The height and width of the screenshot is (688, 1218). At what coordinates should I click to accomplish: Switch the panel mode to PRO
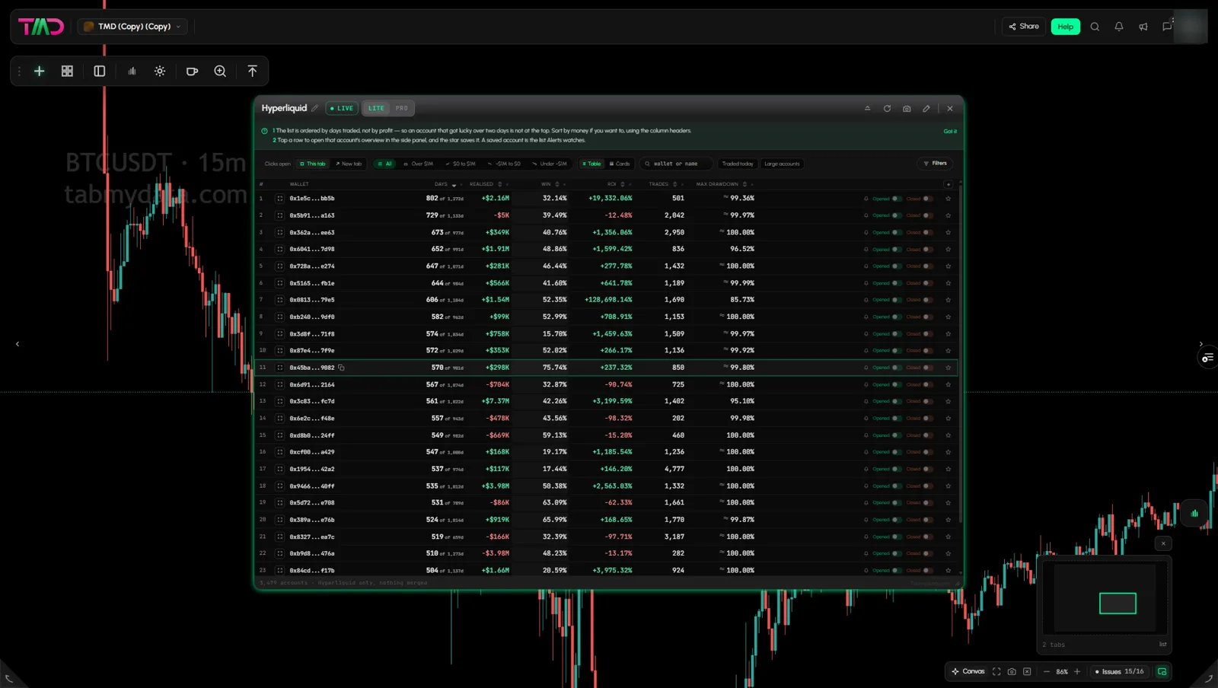[x=402, y=108]
